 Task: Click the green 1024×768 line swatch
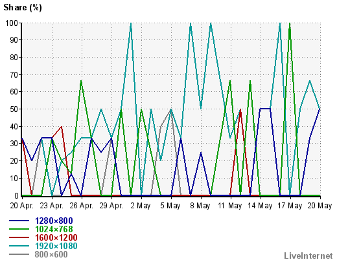tap(19, 229)
